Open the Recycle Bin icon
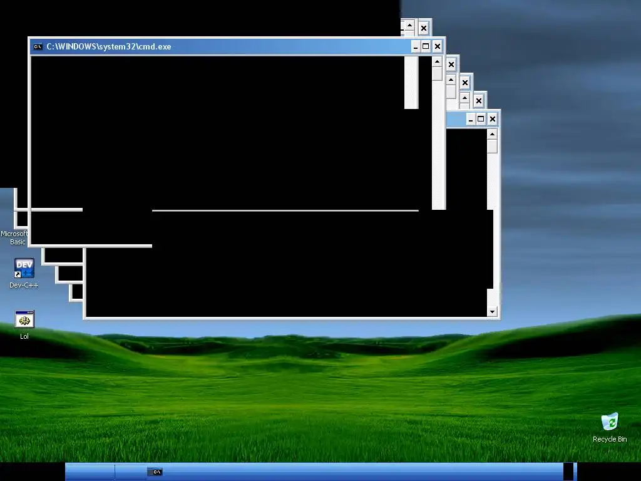The height and width of the screenshot is (481, 641). [610, 422]
